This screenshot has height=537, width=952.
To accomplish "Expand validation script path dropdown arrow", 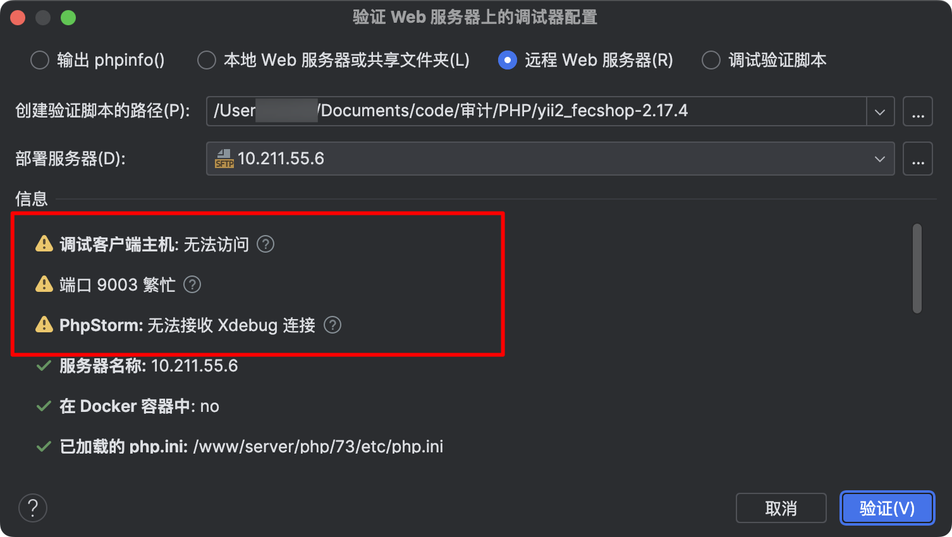I will click(x=880, y=112).
